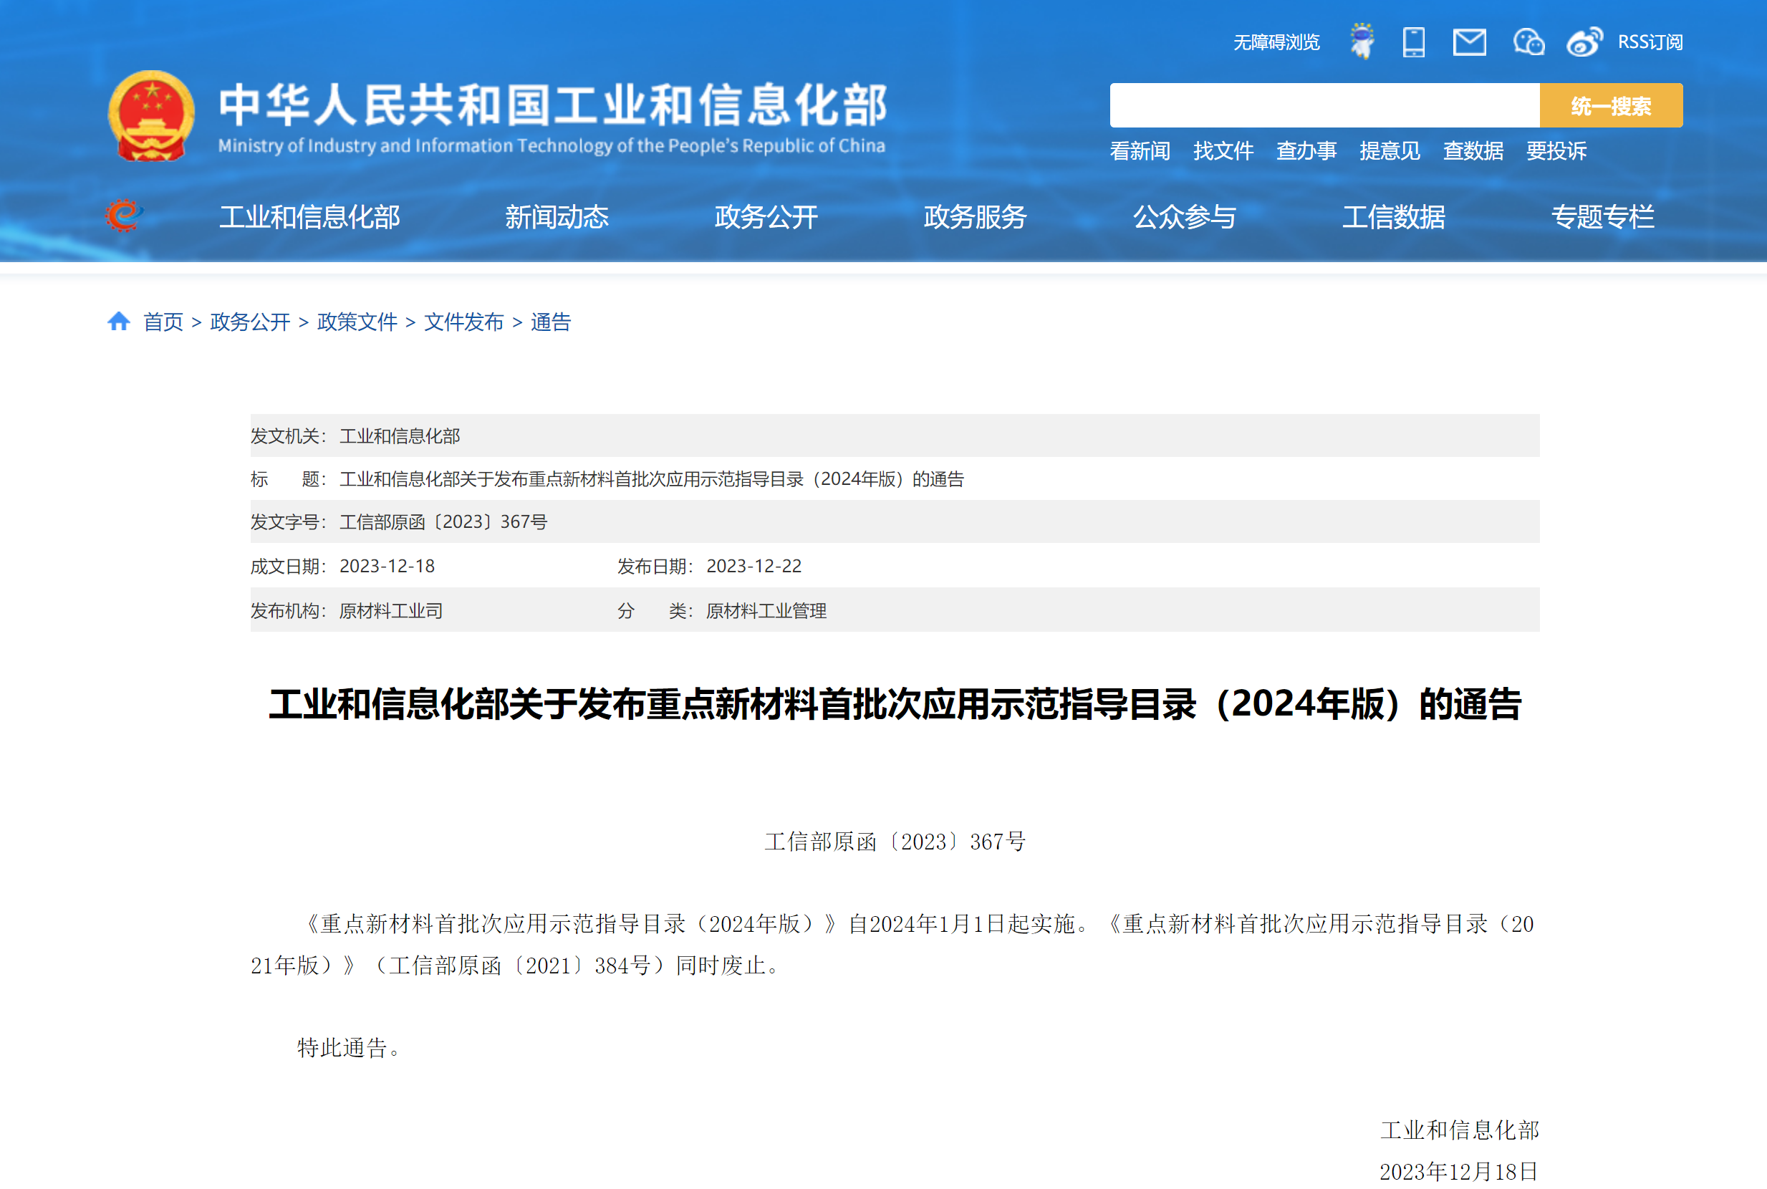Click the red gear logo beside navigation

124,216
